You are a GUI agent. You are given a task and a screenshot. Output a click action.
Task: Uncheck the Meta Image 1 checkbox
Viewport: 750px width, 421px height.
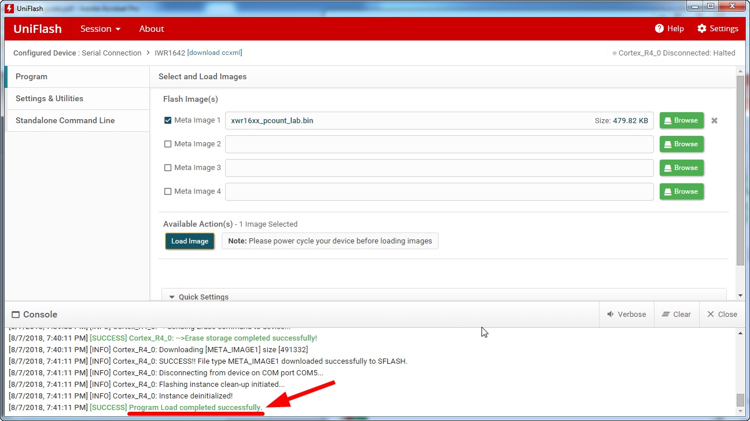168,120
